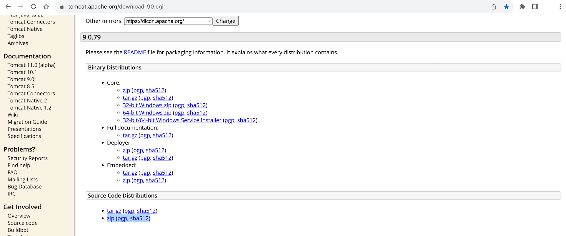Screen dimensions: 566x236
Task: Share this page via share icon
Action: [494, 6]
